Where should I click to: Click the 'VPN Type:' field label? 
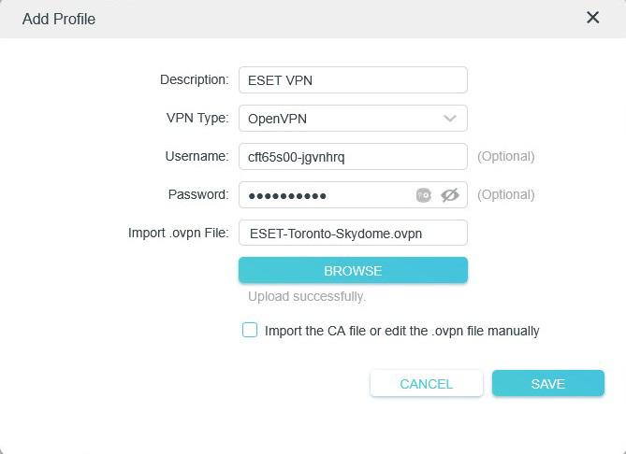[x=197, y=118]
